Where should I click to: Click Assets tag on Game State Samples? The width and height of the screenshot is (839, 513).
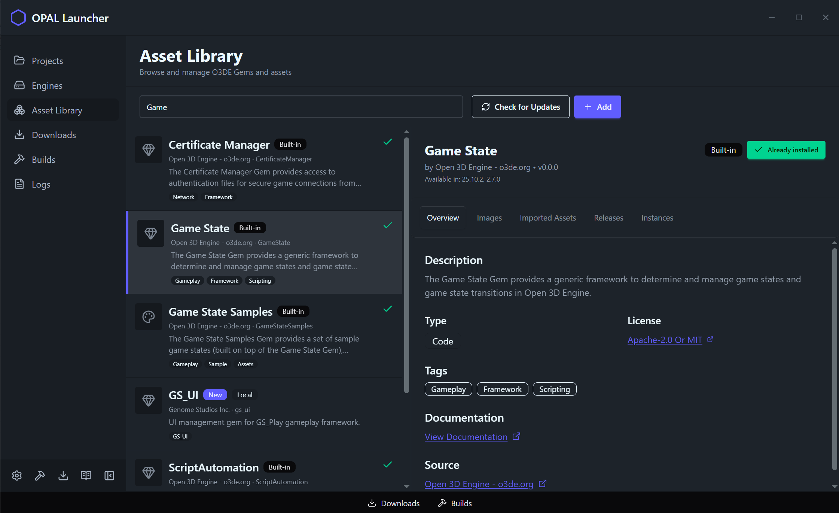245,364
